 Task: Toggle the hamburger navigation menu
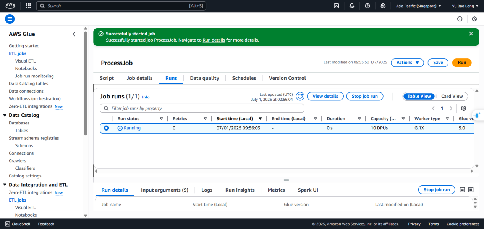coord(10,19)
